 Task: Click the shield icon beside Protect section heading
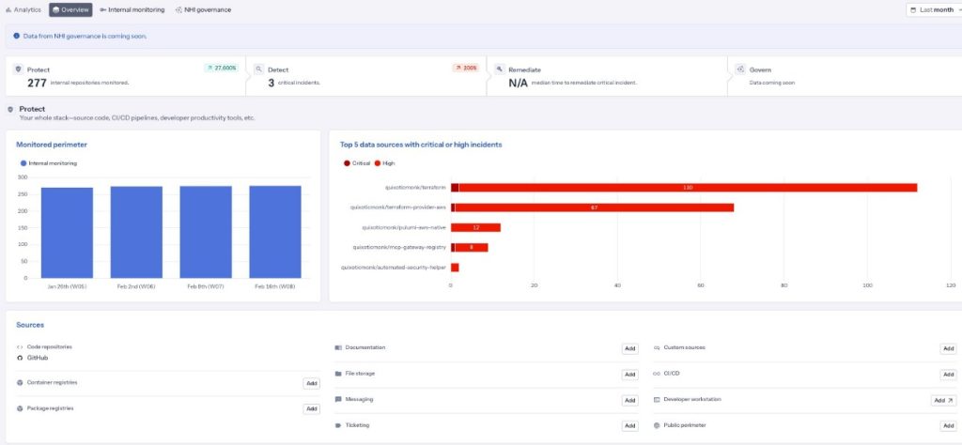click(x=9, y=109)
